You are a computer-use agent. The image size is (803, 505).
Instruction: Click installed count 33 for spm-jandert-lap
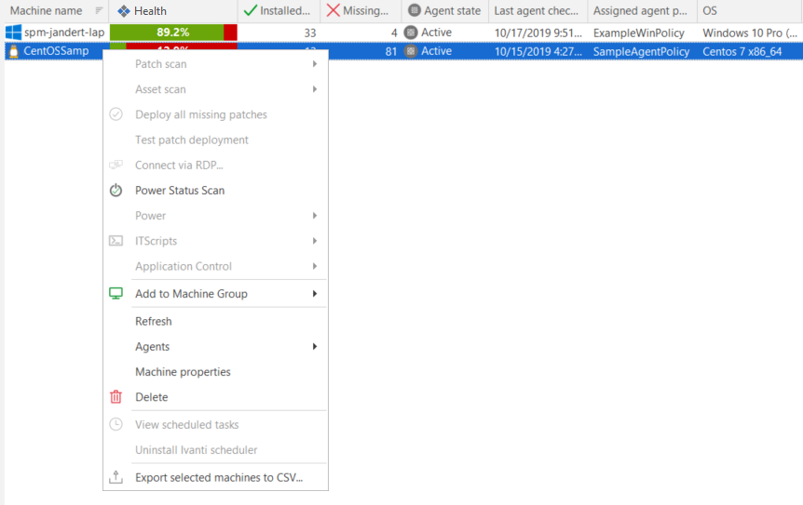(x=310, y=33)
